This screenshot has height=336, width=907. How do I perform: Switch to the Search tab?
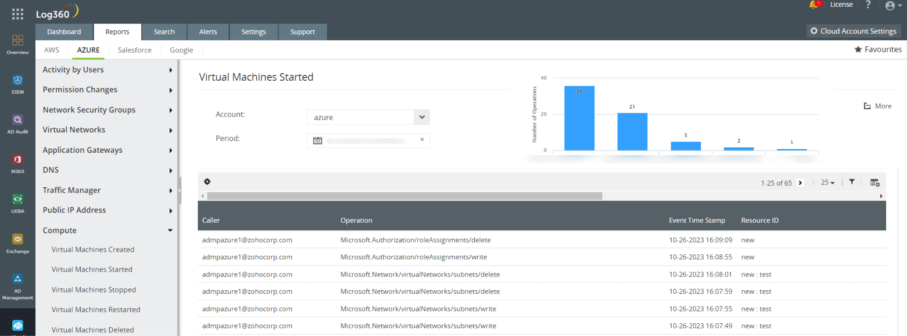(x=164, y=32)
